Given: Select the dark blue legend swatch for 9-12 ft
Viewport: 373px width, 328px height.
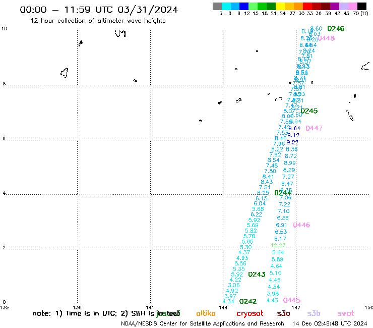Looking at the screenshot, I should pyautogui.click(x=244, y=6).
